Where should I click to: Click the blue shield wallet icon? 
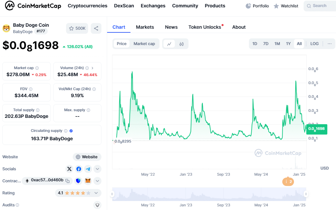[x=78, y=181]
